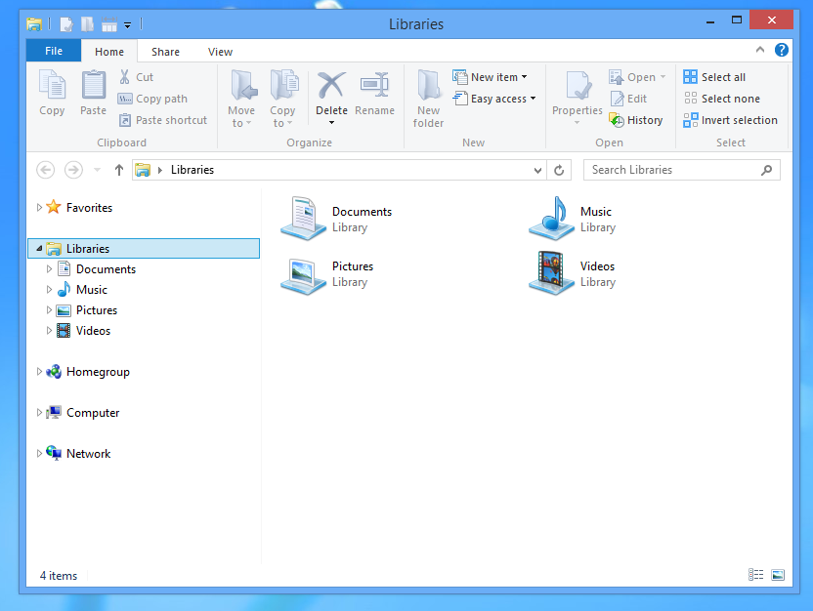Click the Invert selection icon
Viewport: 813px width, 611px height.
690,120
